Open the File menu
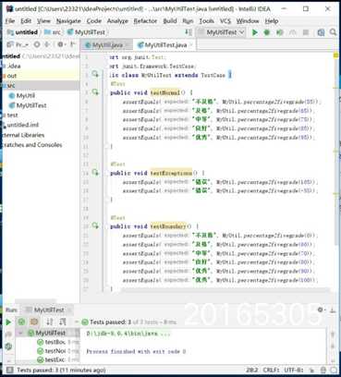Image resolution: width=341 pixels, height=377 pixels. click(x=10, y=21)
